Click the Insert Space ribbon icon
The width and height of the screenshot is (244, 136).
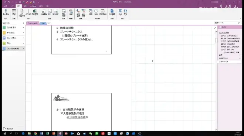tap(6, 12)
